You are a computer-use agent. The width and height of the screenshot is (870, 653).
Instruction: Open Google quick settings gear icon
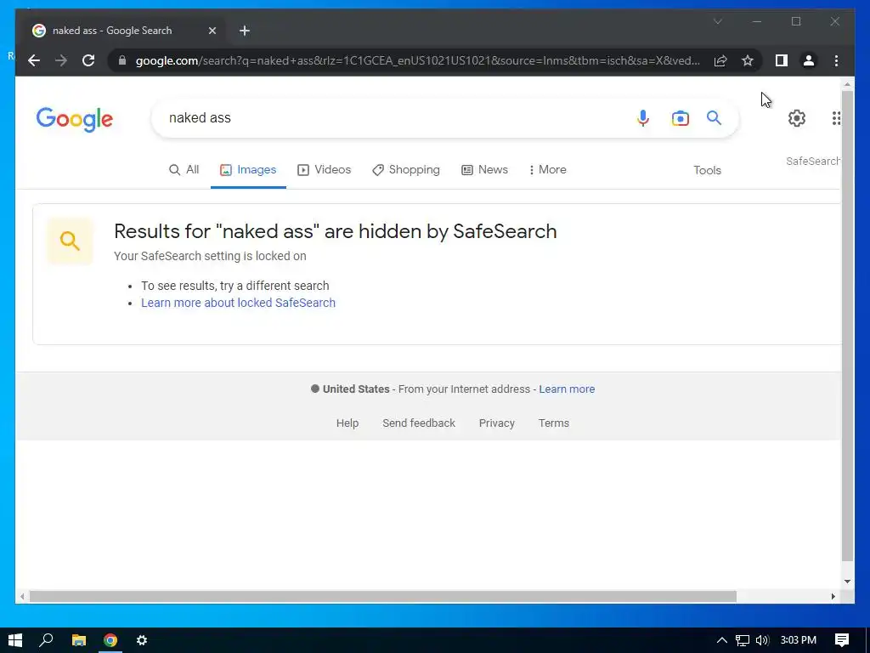coord(797,117)
